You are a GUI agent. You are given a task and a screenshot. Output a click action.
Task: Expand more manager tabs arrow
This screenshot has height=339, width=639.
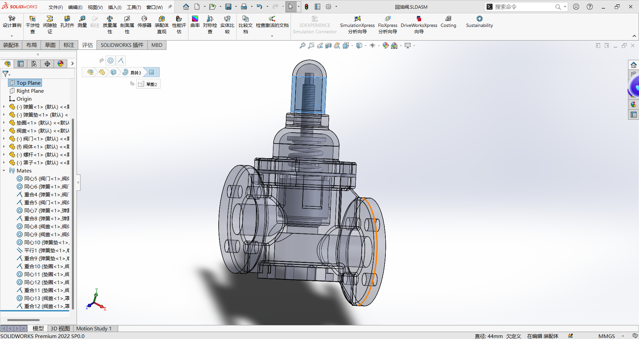pyautogui.click(x=72, y=64)
